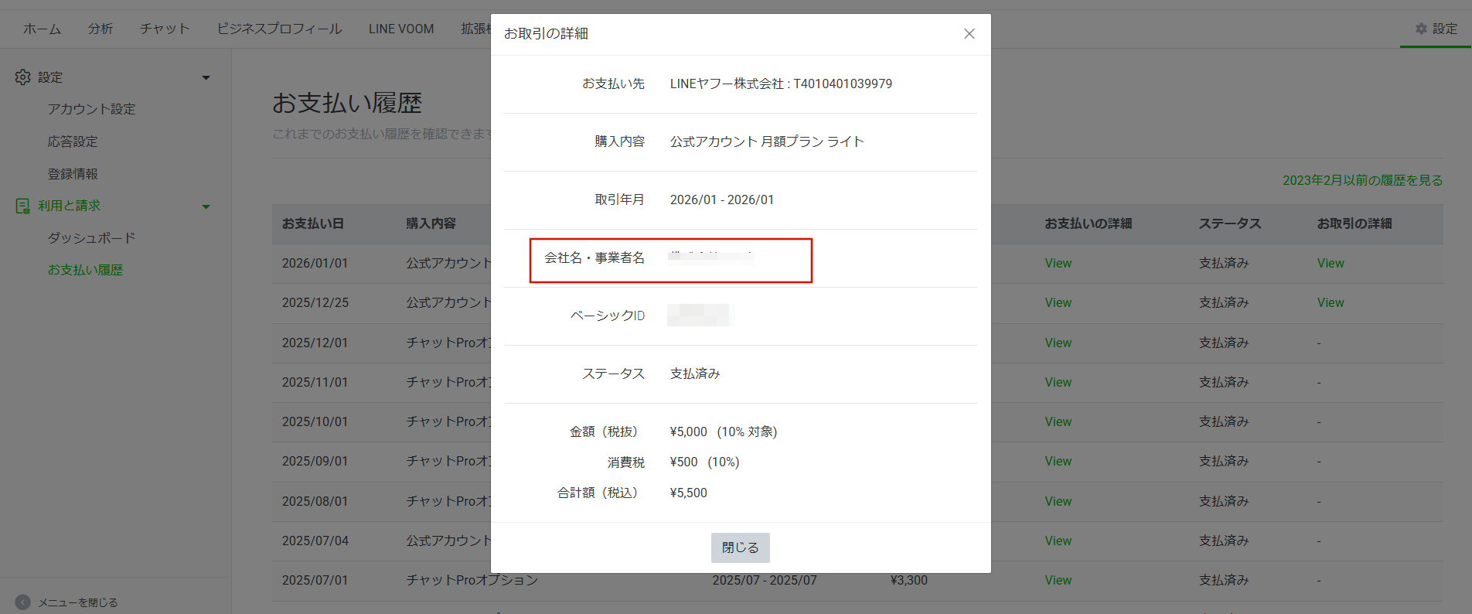This screenshot has height=614, width=1472.
Task: Go to ビジネスプロフィール tab
Action: (279, 29)
